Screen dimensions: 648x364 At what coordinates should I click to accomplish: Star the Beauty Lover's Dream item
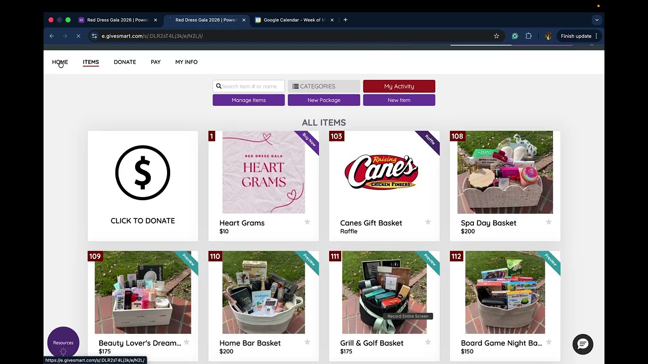click(x=186, y=342)
